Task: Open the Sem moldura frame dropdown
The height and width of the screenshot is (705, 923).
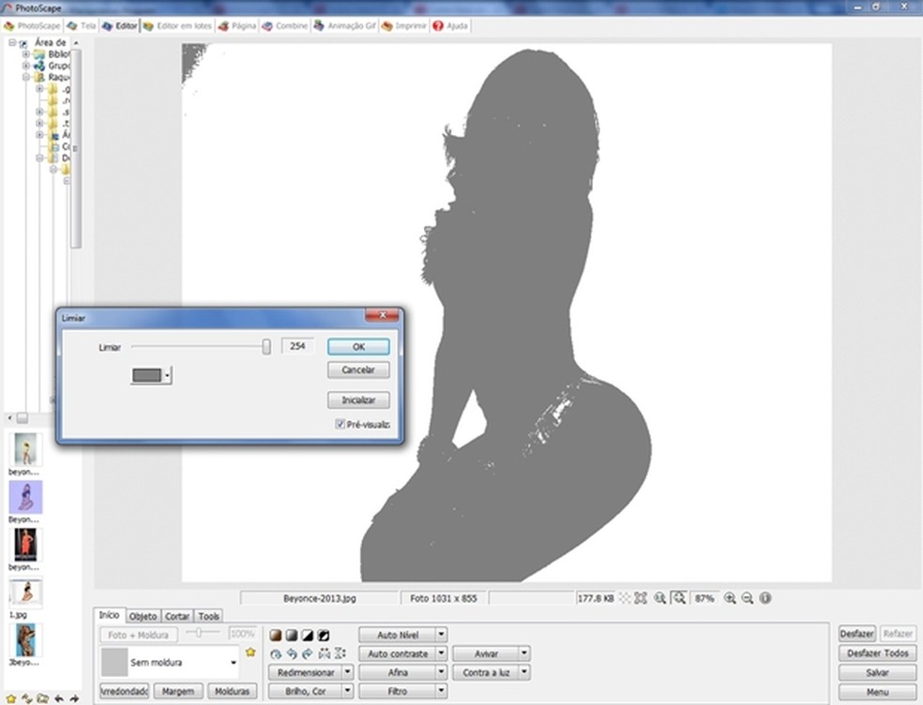Action: 233,663
